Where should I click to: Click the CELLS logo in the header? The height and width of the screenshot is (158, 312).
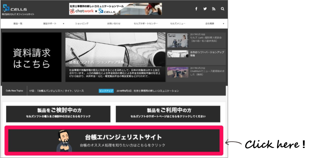pos(15,8)
